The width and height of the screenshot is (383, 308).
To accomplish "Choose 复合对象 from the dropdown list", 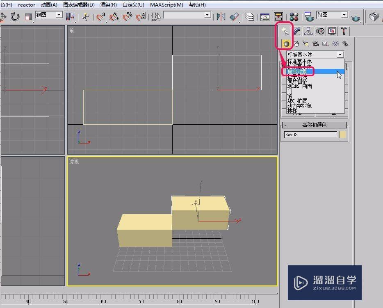I will point(297,71).
